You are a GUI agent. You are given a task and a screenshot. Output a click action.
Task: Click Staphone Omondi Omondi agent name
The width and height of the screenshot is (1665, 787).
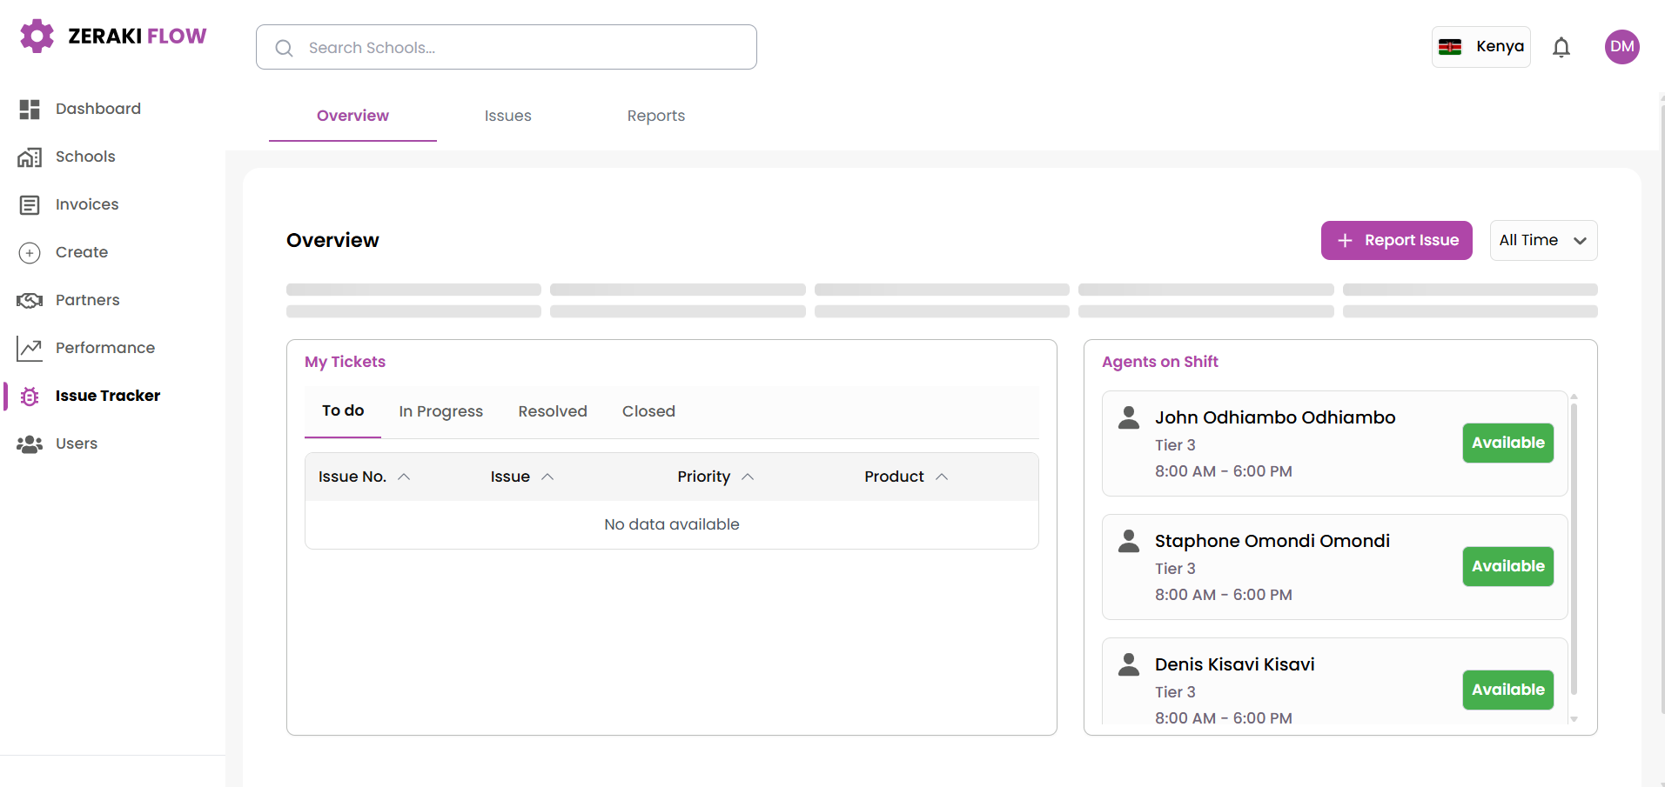(x=1272, y=541)
